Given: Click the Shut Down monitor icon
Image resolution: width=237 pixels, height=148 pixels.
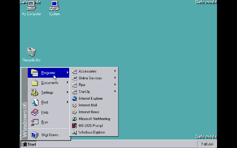Looking at the screenshot, I should click(35, 135).
